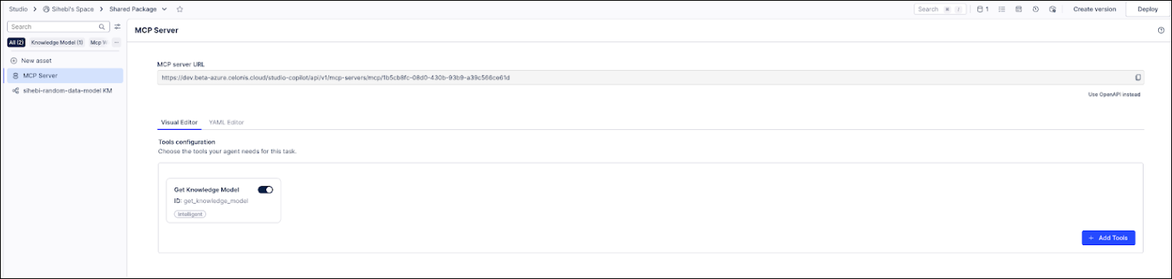Open the package settings icon near Create version
The height and width of the screenshot is (279, 1172).
tap(1053, 9)
